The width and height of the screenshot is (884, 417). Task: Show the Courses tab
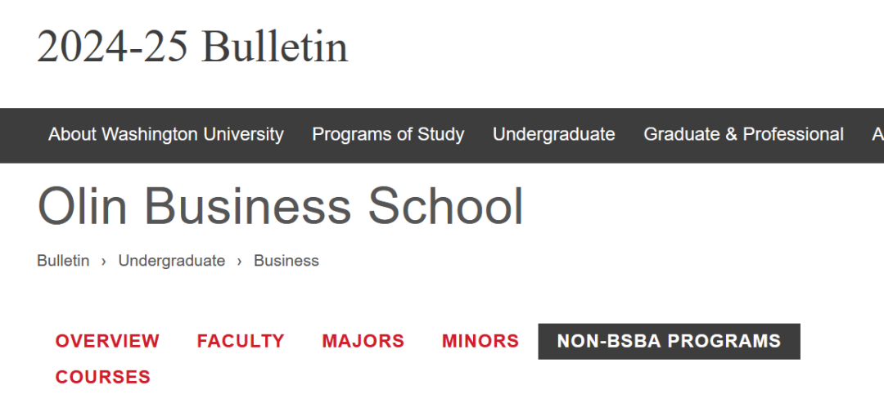pos(102,377)
